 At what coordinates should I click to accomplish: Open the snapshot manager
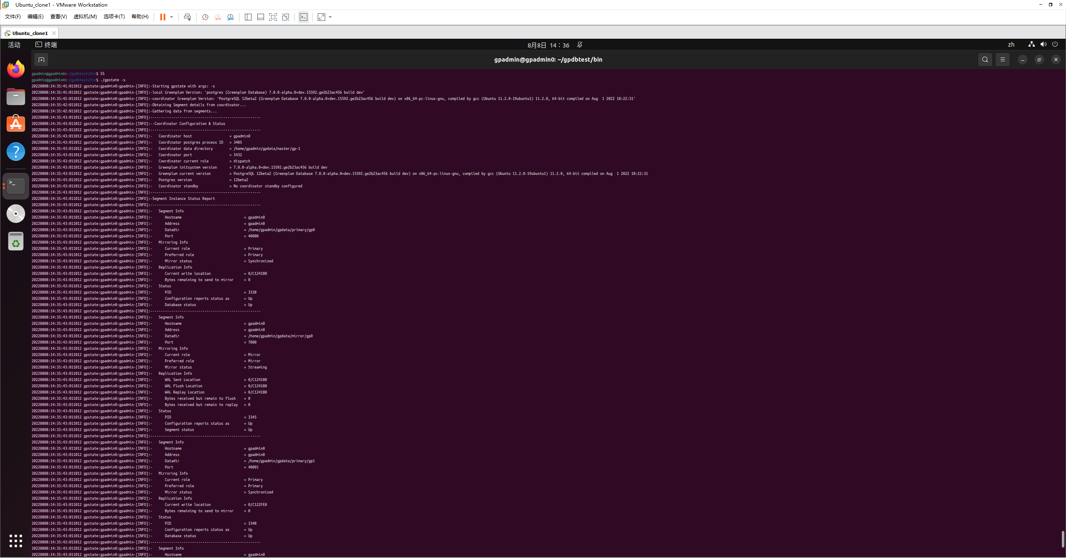pos(230,17)
